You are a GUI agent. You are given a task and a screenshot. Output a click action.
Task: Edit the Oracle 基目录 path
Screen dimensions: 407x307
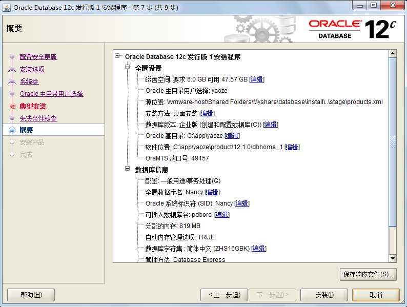[232, 136]
